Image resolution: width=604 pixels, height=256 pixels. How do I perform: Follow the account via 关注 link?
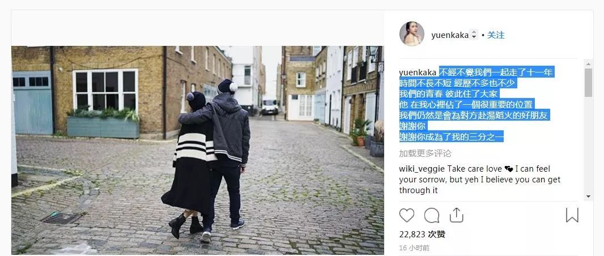pos(496,35)
